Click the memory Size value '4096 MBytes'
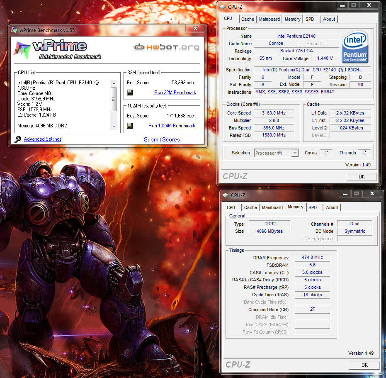 click(x=270, y=231)
